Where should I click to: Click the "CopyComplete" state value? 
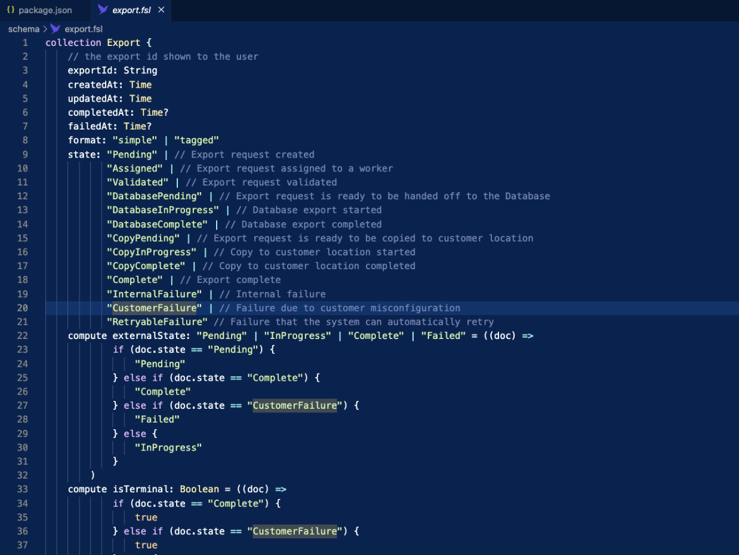point(146,266)
